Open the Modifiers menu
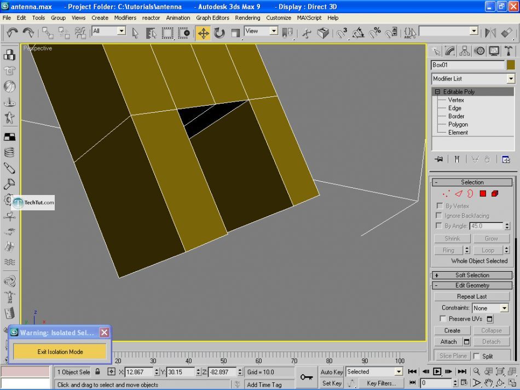The image size is (520, 390). [x=125, y=18]
